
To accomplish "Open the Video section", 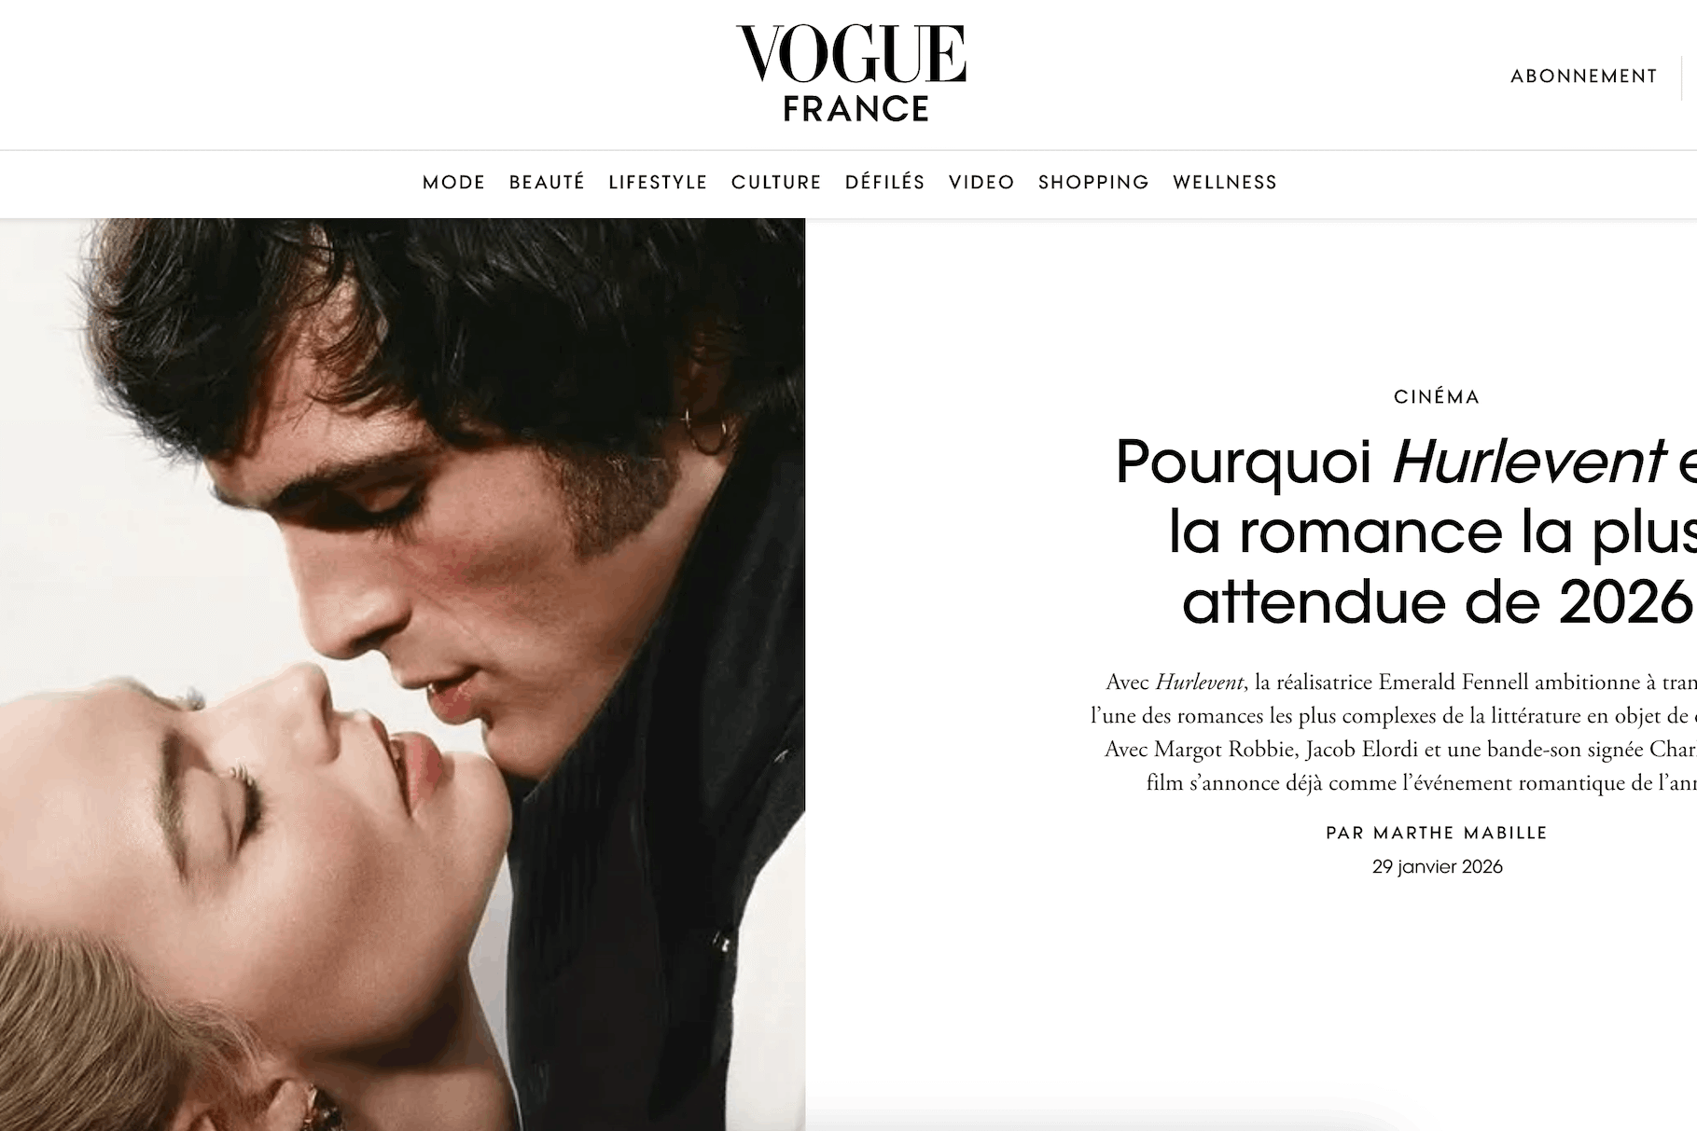I will click(981, 183).
